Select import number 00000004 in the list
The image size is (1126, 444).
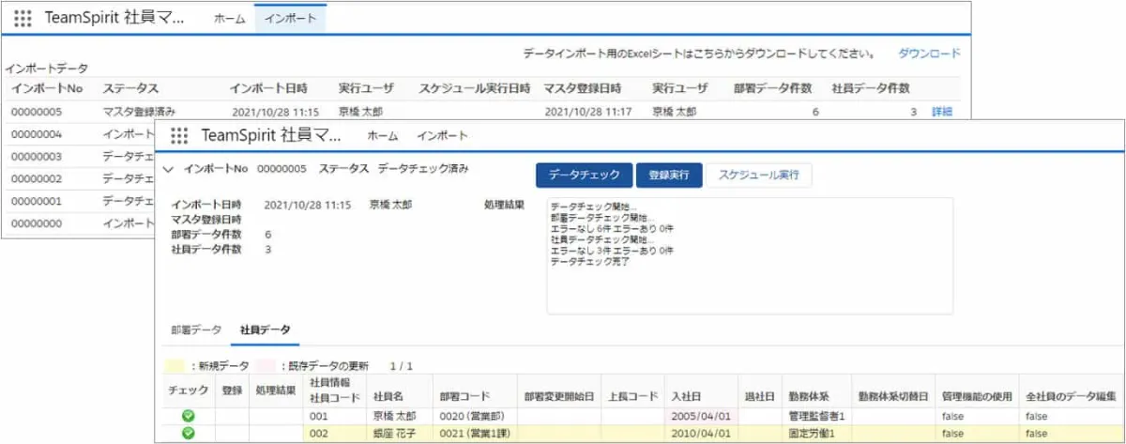(37, 134)
